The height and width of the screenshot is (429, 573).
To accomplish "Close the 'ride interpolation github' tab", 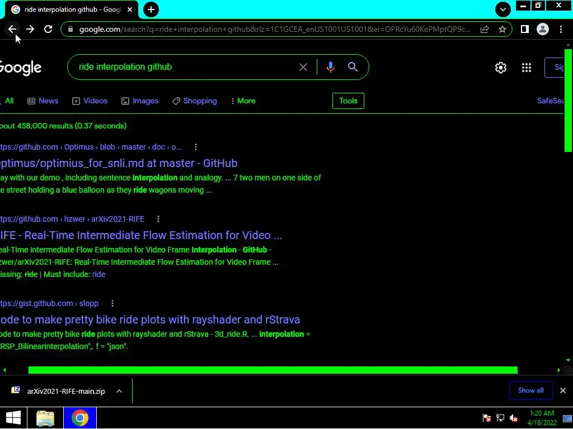I will click(x=130, y=9).
